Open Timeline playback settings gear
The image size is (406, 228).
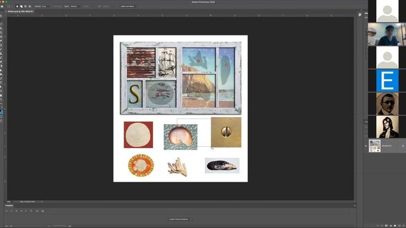[31, 211]
